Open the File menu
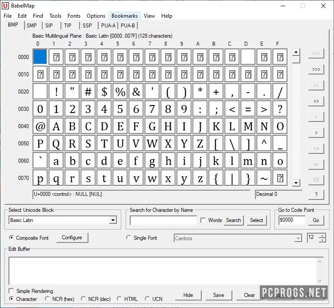Screen dimensions: 334x308 tap(8, 16)
